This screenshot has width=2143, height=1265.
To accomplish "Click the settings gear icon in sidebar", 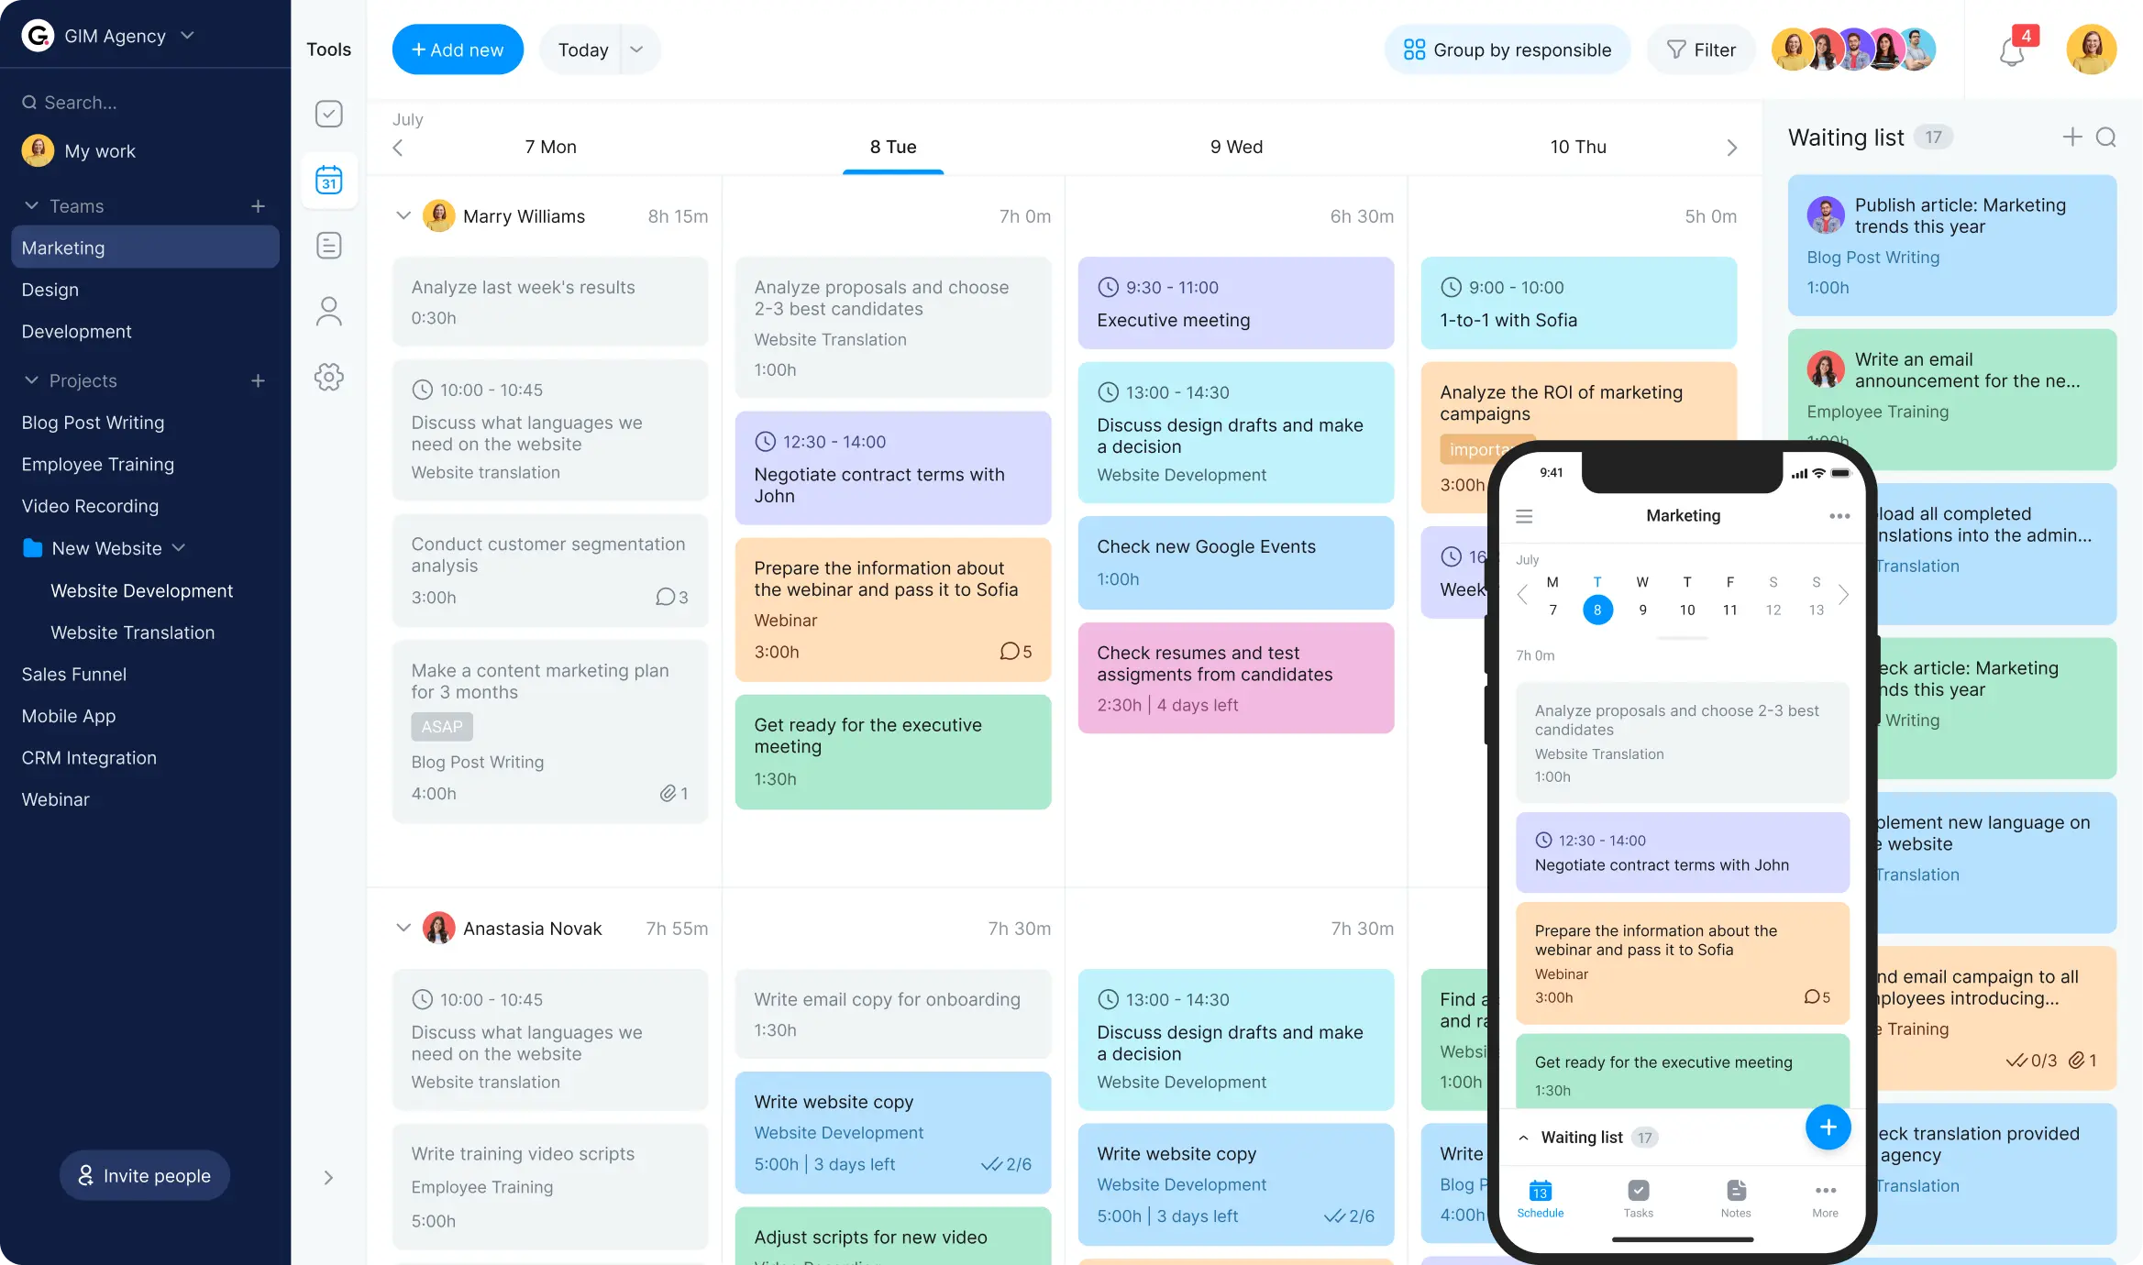I will [328, 378].
